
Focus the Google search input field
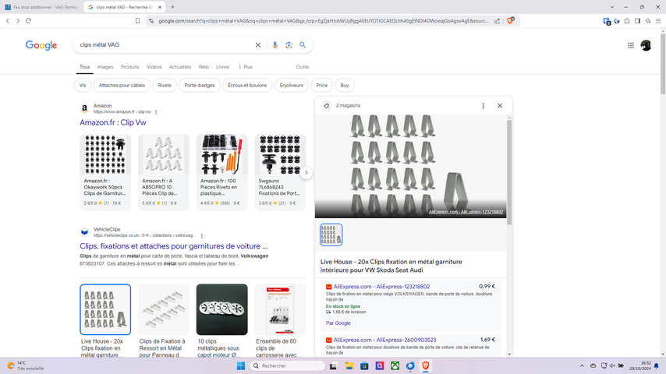(x=164, y=45)
